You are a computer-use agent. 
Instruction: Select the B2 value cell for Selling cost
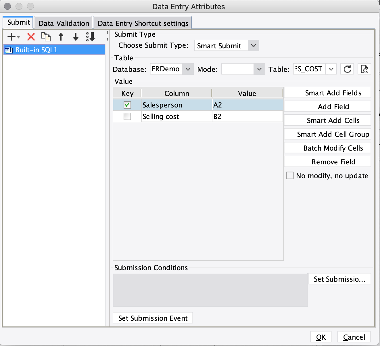pyautogui.click(x=247, y=116)
